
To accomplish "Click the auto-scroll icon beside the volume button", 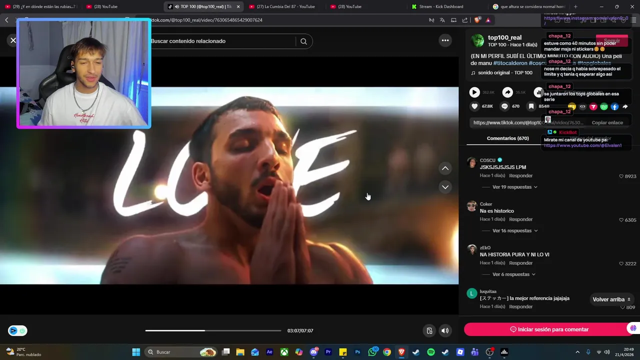I will pos(429,330).
